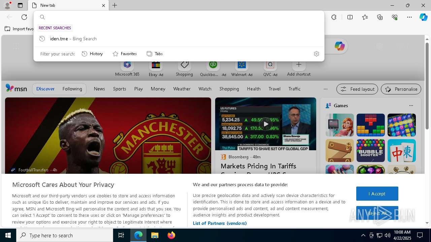The width and height of the screenshot is (431, 242).
Task: Toggle Split screen icon
Action: point(350,17)
